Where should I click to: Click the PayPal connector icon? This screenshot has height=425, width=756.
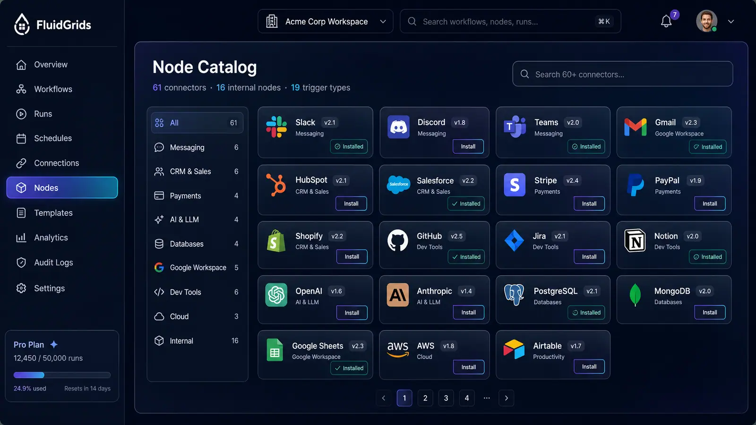(x=636, y=185)
